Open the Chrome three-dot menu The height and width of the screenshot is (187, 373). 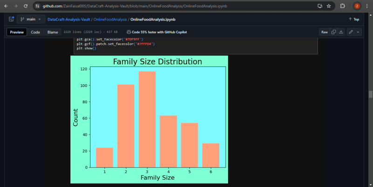(x=367, y=6)
